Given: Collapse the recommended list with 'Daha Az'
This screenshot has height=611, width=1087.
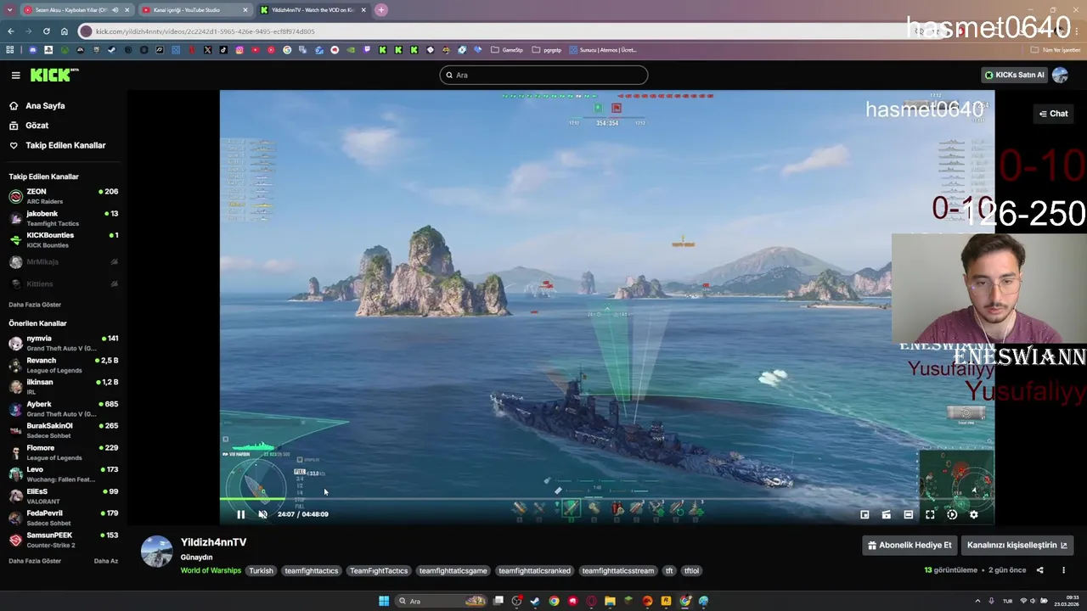Looking at the screenshot, I should pyautogui.click(x=106, y=561).
